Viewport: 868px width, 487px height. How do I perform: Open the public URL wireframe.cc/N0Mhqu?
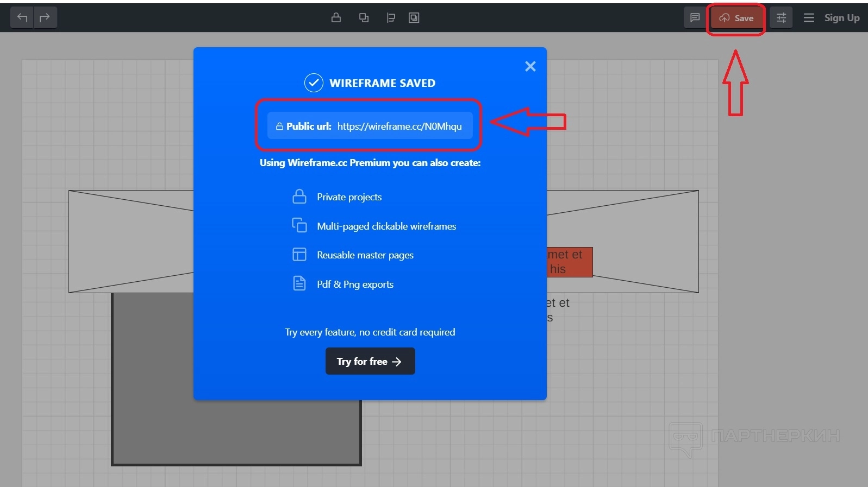[x=399, y=126]
